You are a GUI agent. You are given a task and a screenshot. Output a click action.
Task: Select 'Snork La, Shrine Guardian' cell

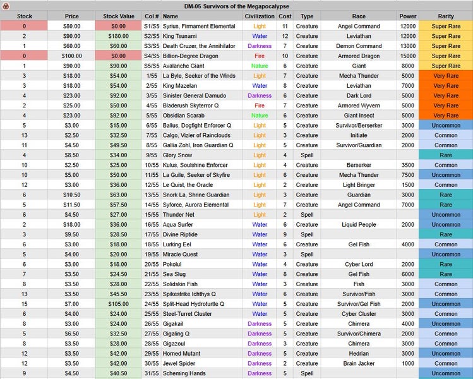pyautogui.click(x=202, y=195)
